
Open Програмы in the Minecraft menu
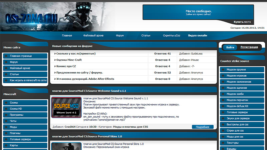[25, 115]
